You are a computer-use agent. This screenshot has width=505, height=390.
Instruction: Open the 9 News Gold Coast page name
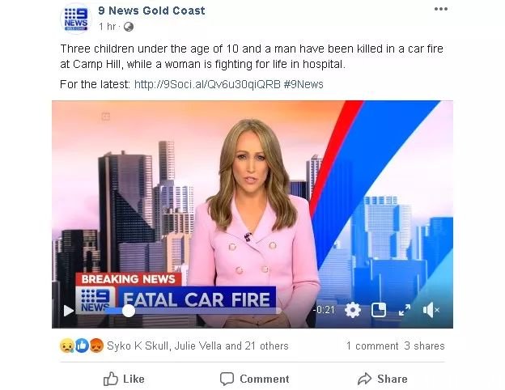pos(151,11)
